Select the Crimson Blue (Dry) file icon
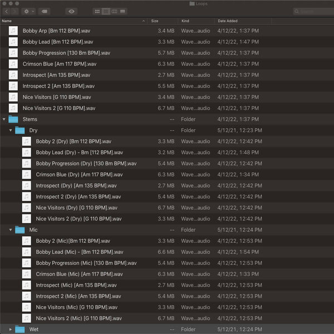The width and height of the screenshot is (334, 334). [26, 175]
